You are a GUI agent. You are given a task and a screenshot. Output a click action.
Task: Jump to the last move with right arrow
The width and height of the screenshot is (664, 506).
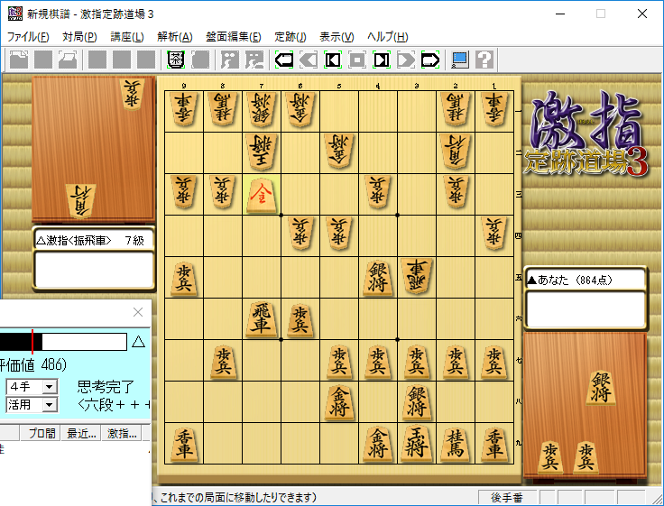(x=430, y=60)
